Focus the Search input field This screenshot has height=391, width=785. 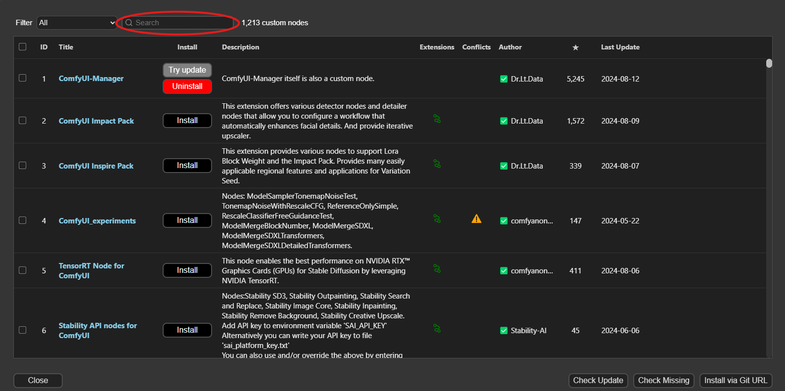pyautogui.click(x=178, y=23)
